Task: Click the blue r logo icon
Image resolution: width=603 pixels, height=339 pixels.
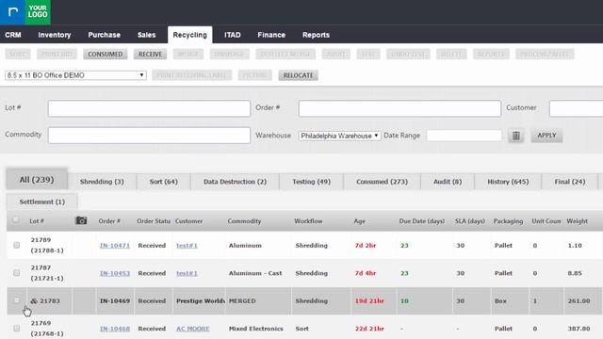Action: (x=12, y=12)
